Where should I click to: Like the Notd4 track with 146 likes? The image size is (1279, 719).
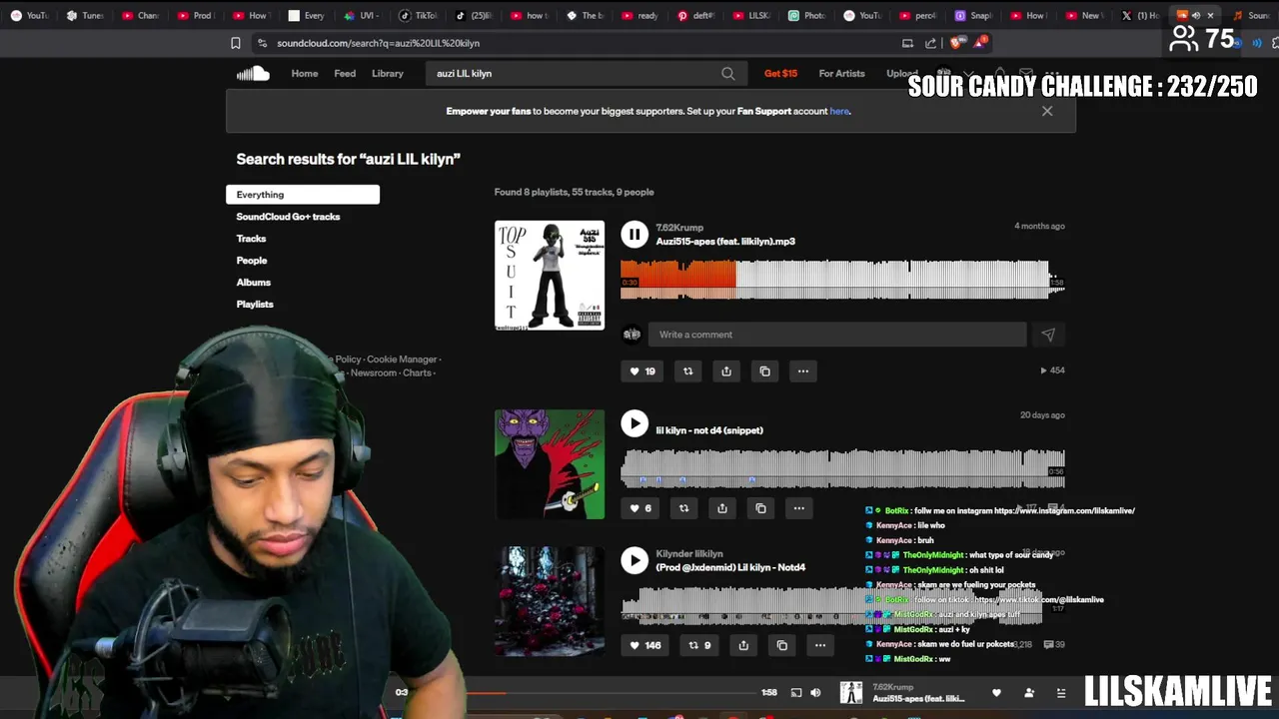[644, 645]
